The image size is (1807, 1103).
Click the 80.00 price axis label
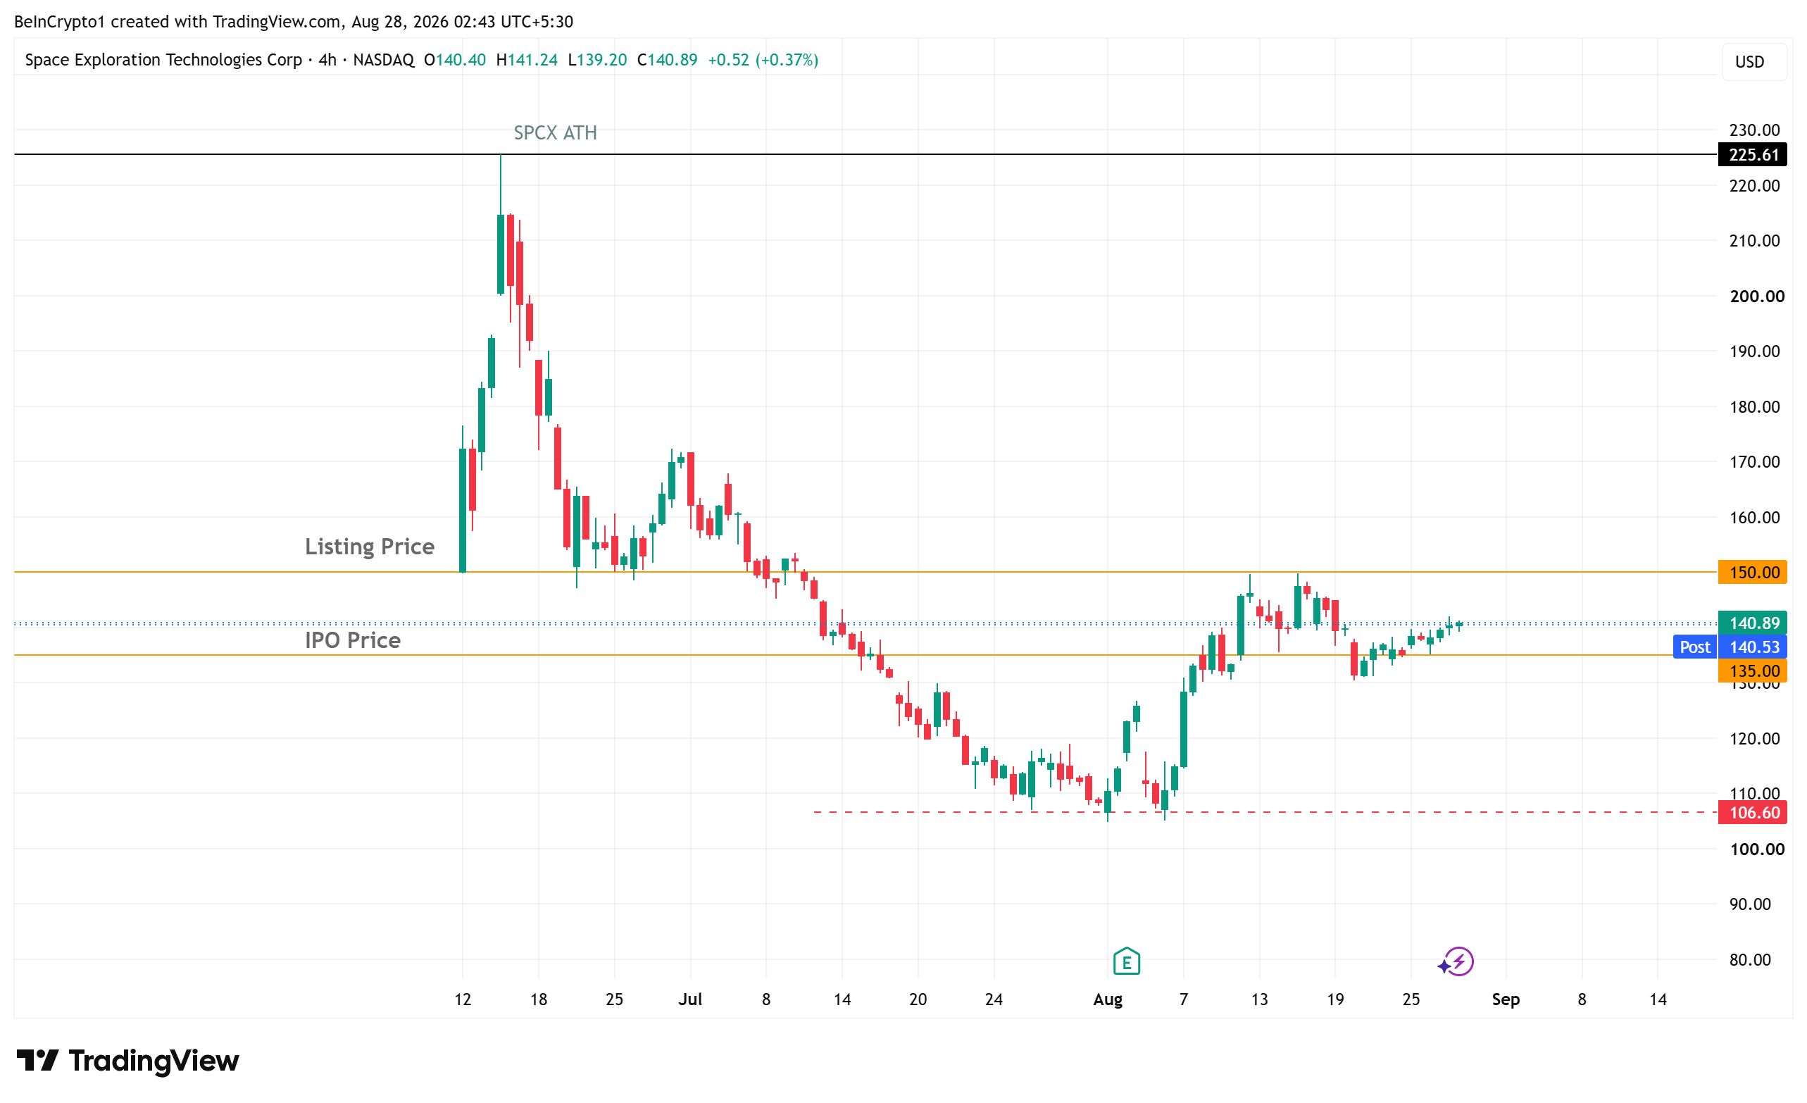pos(1750,960)
